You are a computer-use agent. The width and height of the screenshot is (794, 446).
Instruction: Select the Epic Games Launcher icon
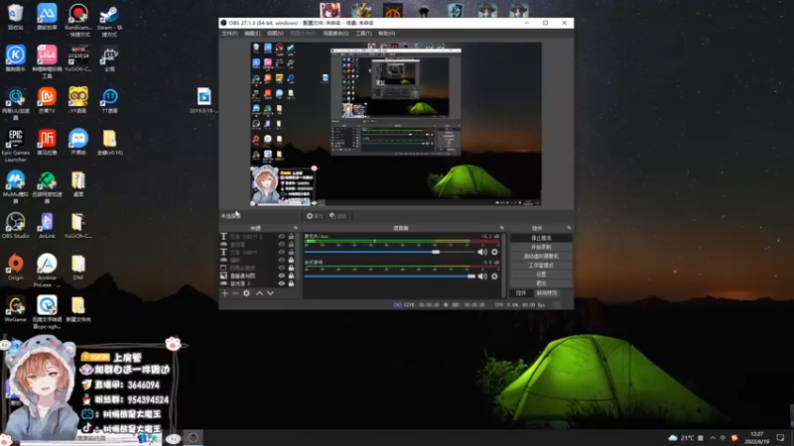[15, 146]
